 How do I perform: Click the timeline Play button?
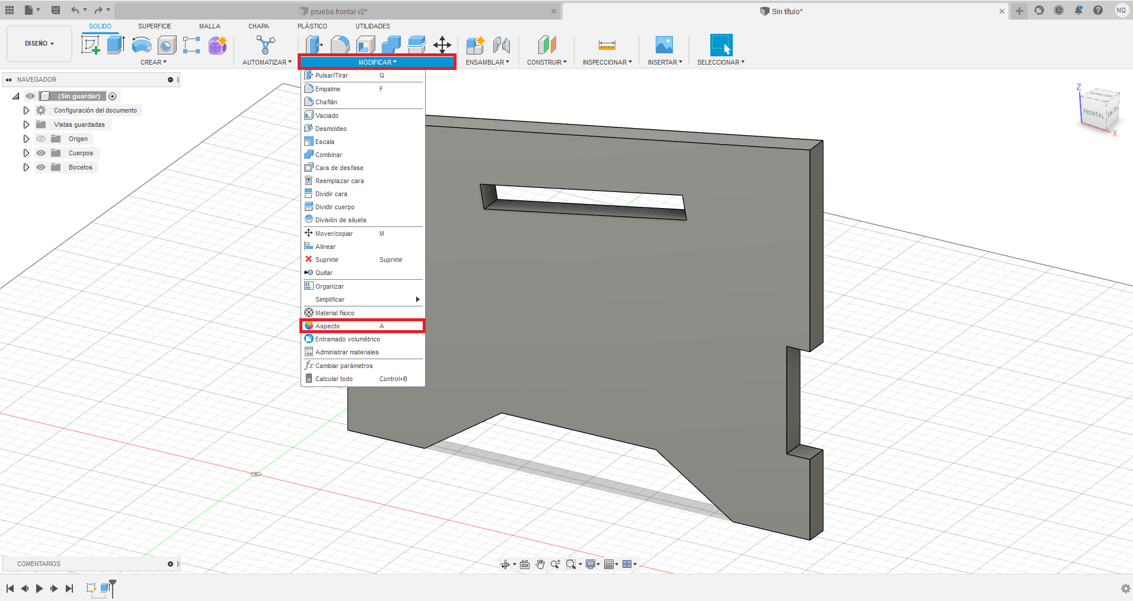coord(39,589)
